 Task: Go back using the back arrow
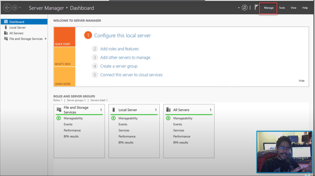7,8
